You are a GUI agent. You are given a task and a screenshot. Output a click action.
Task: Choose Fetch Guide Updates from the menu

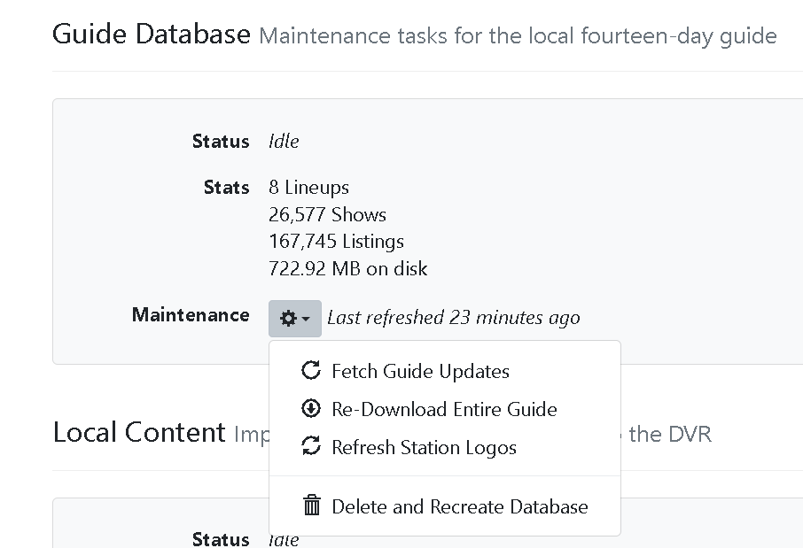click(420, 371)
